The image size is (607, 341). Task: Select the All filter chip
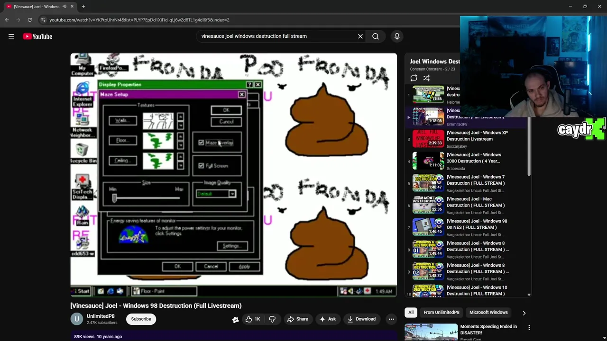(x=411, y=313)
